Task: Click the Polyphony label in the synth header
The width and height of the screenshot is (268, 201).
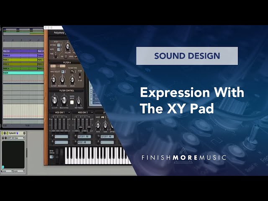Action: pos(59,33)
